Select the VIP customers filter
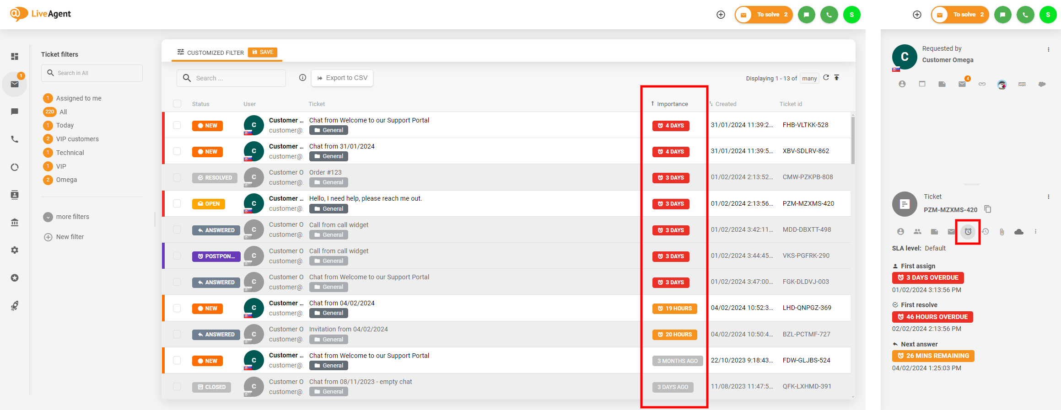This screenshot has height=410, width=1061. tap(77, 139)
